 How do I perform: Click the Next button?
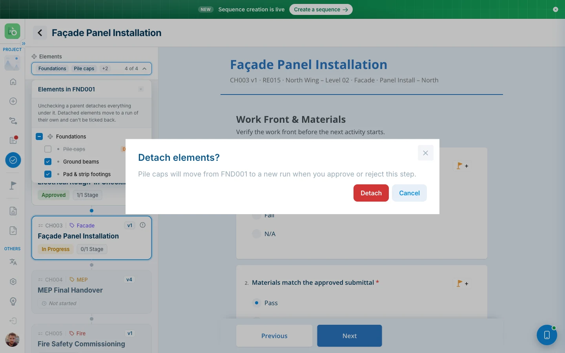pyautogui.click(x=350, y=336)
